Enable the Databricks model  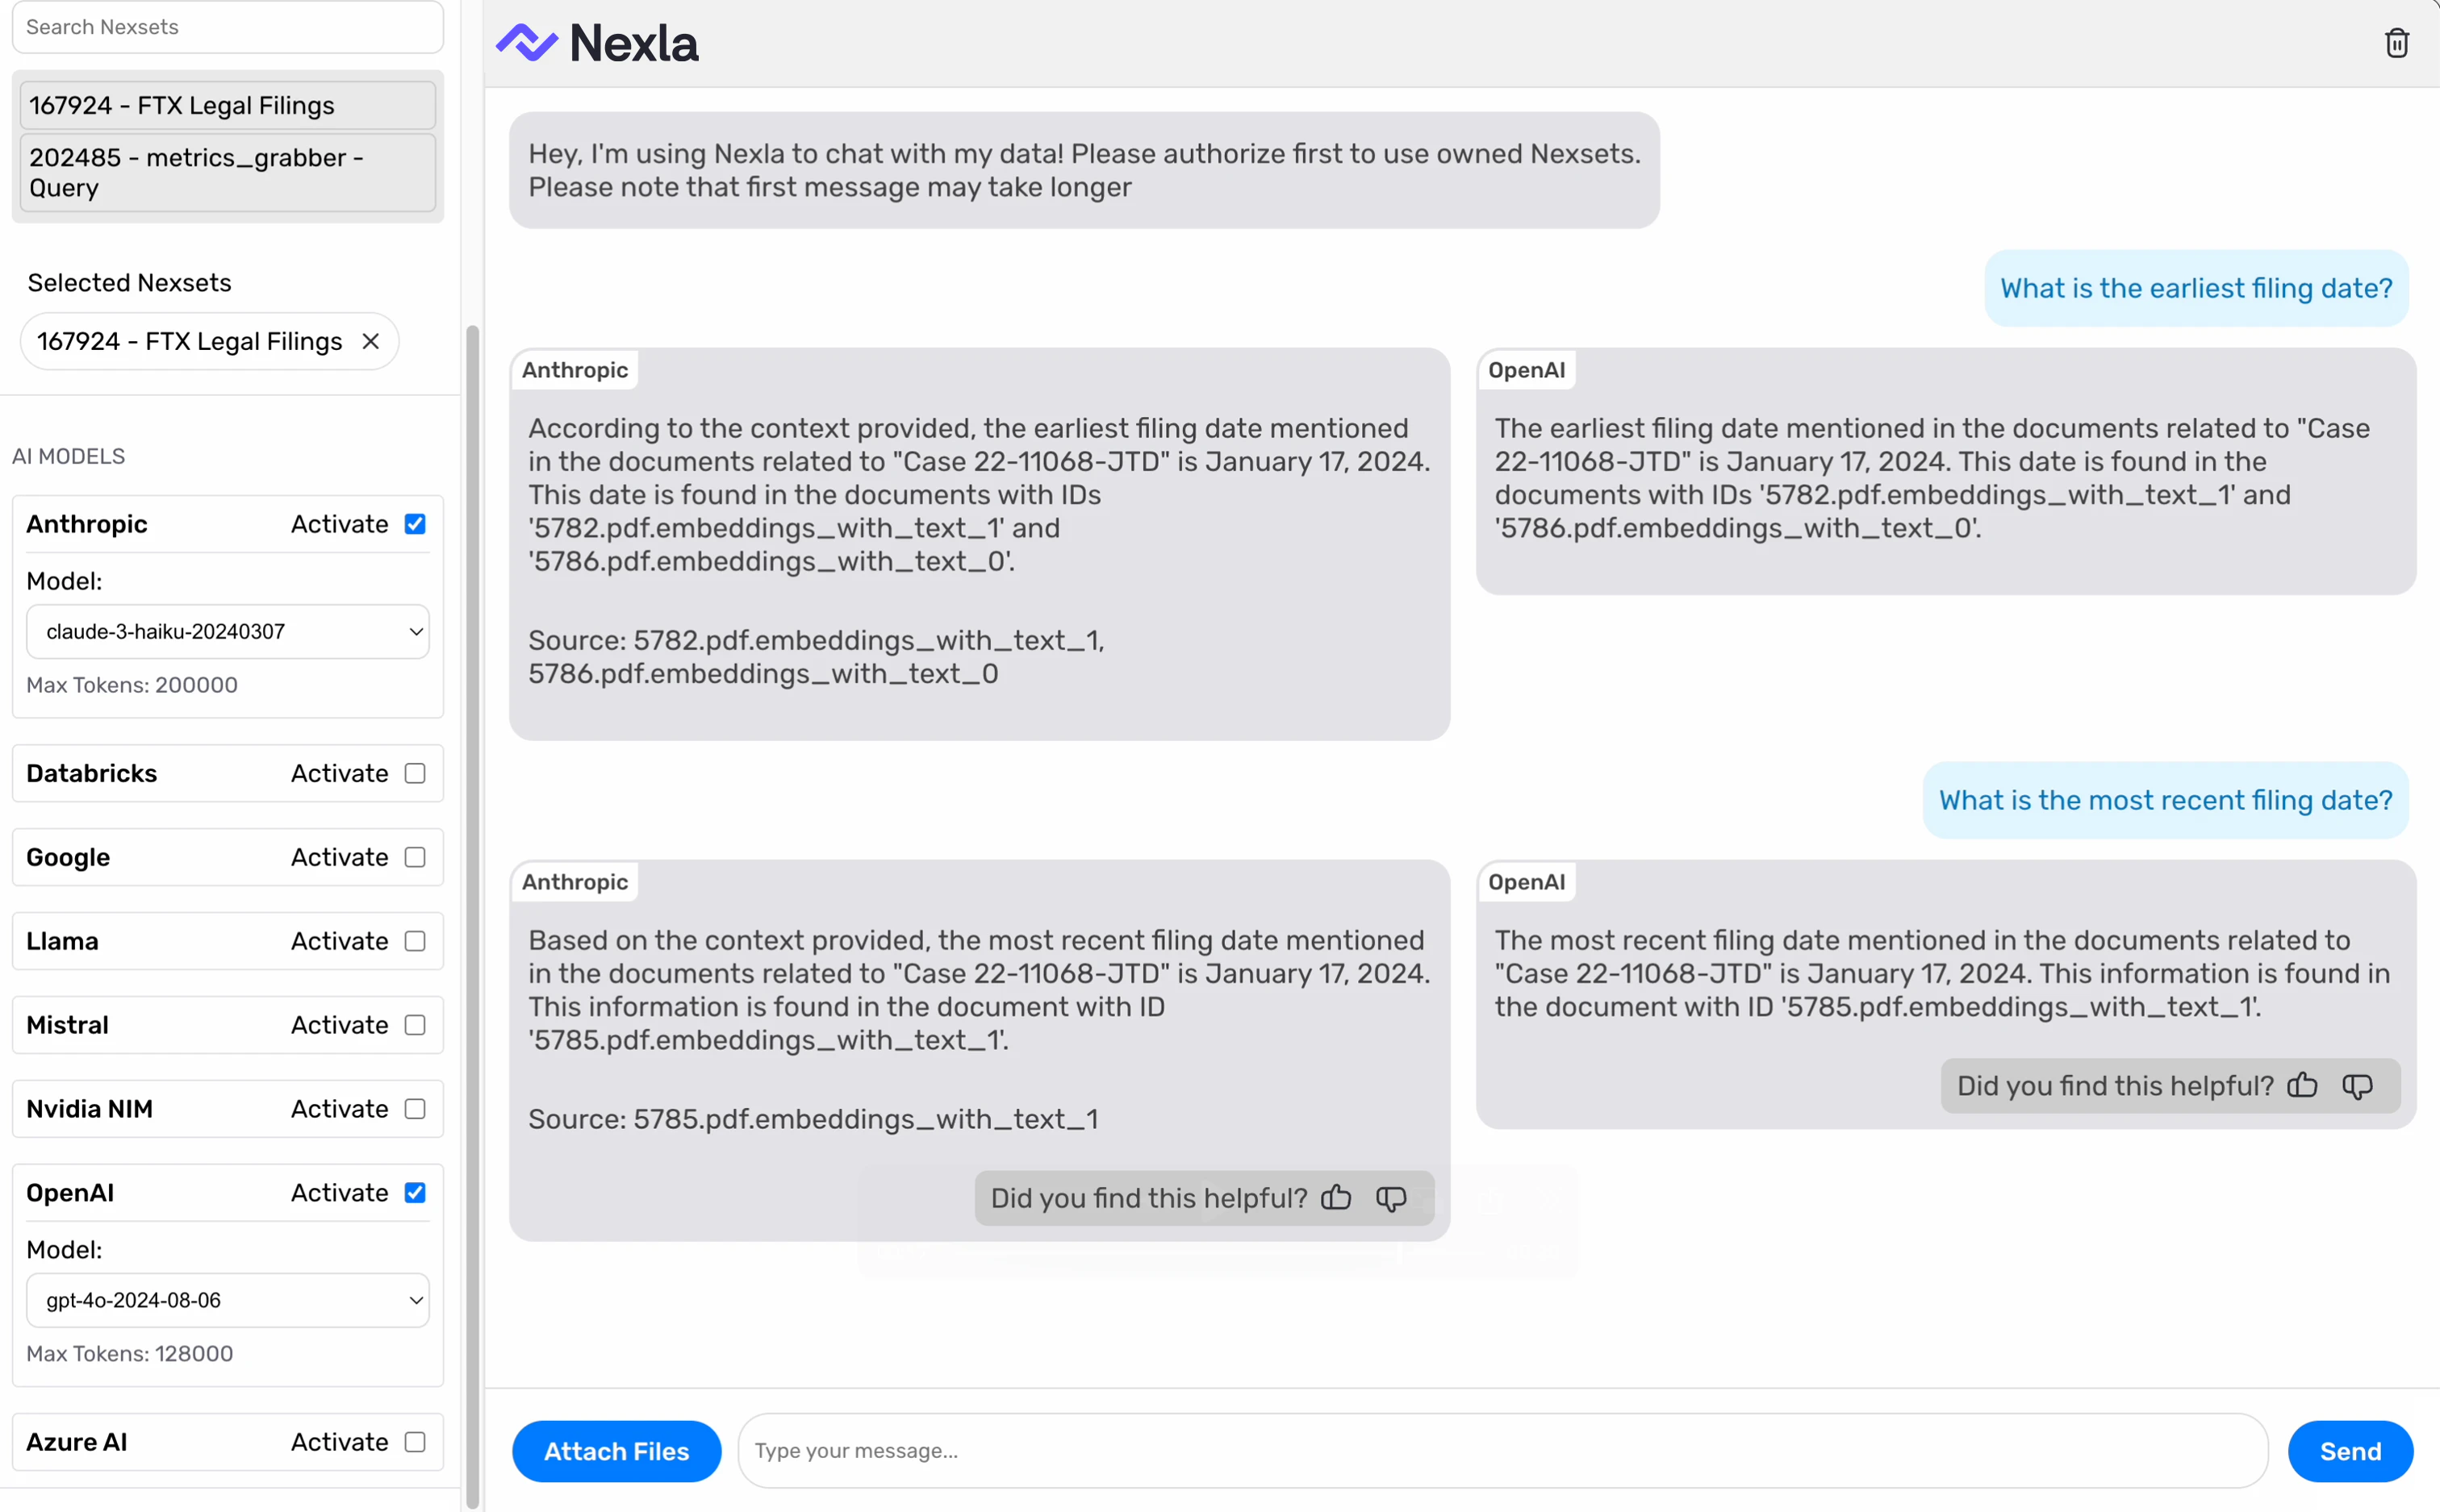coord(414,773)
